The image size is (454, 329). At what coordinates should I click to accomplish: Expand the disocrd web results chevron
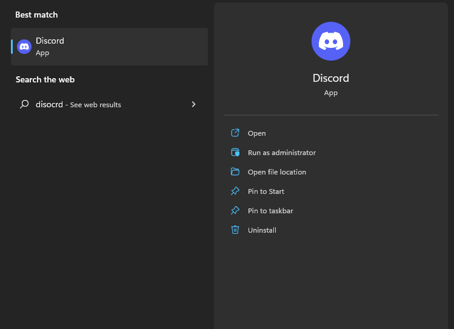(194, 104)
